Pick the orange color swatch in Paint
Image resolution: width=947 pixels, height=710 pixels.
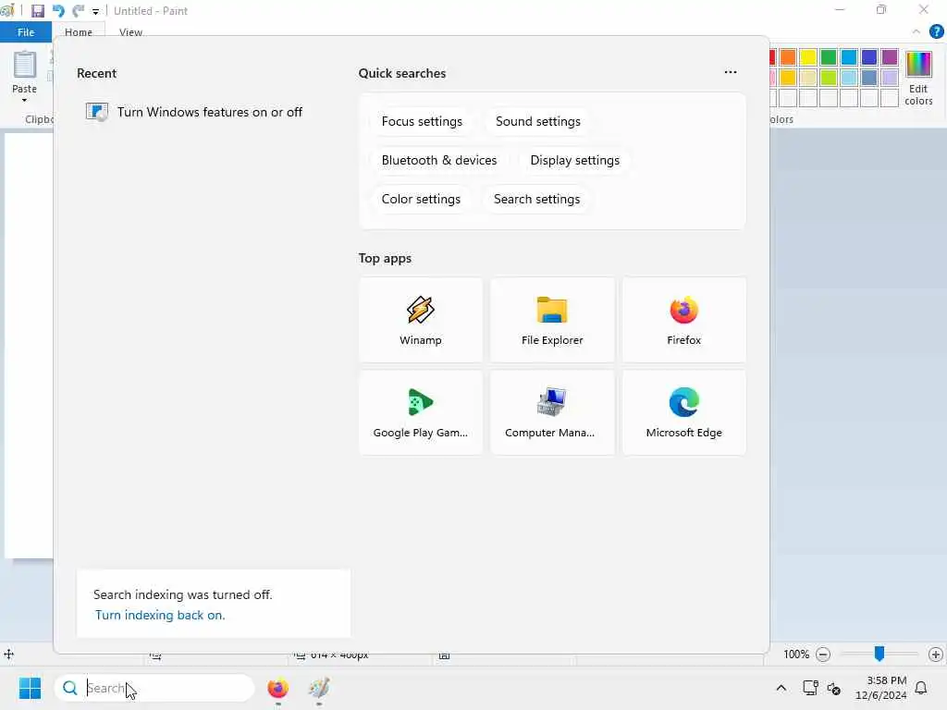(788, 57)
